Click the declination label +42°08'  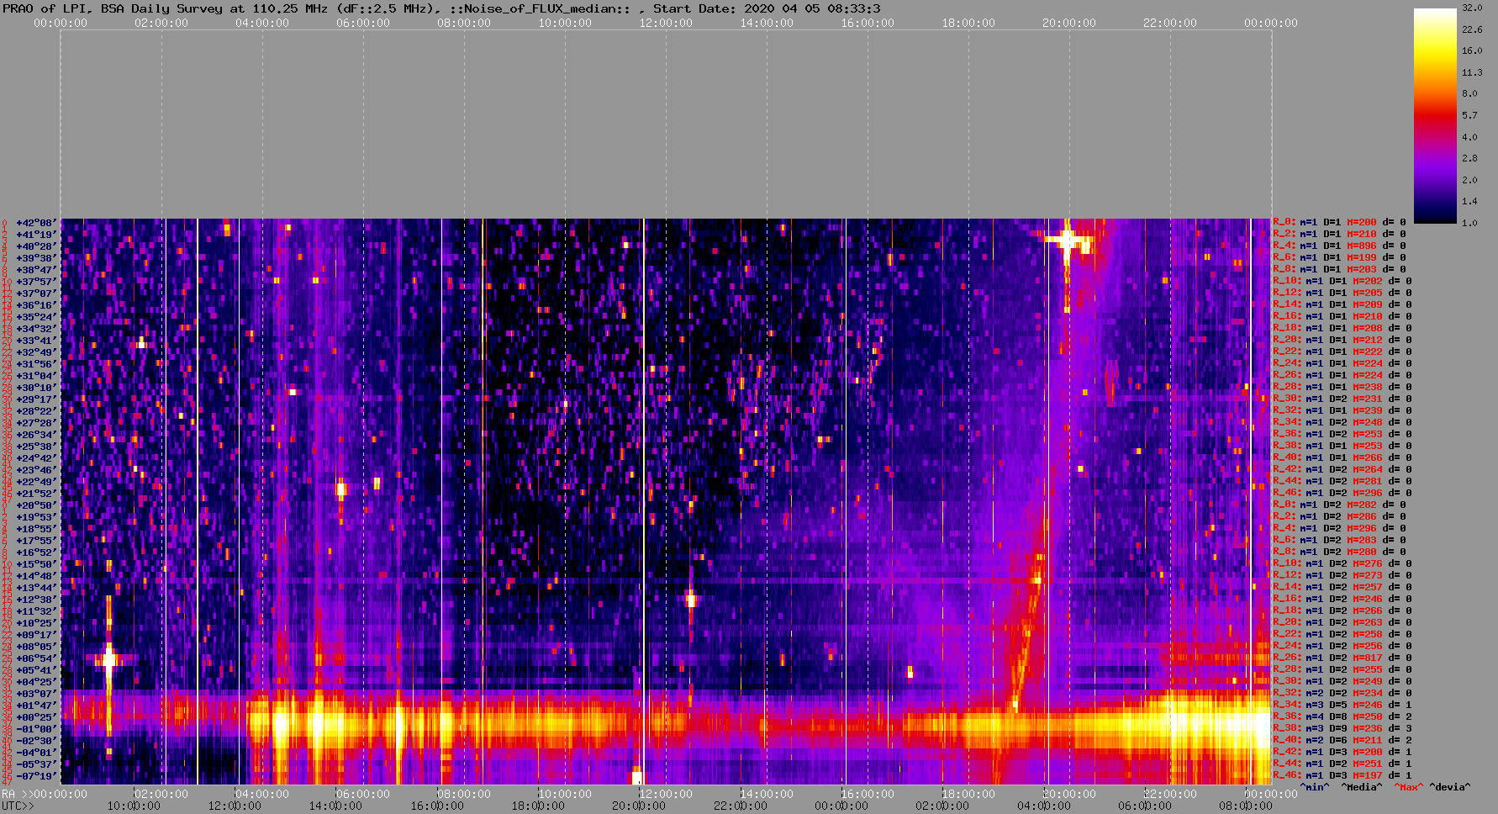pyautogui.click(x=37, y=223)
